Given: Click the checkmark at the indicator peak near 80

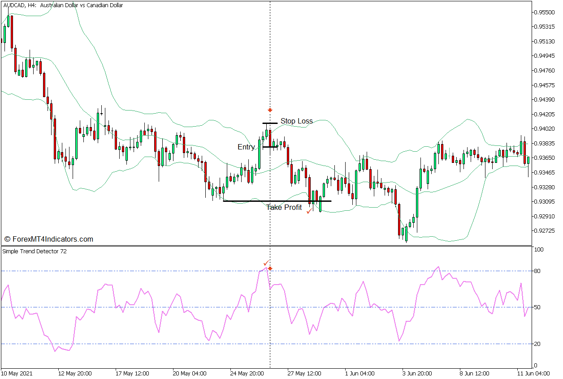Looking at the screenshot, I should 265,264.
